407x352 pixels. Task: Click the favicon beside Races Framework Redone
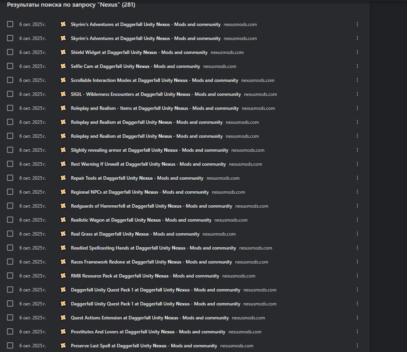[63, 262]
